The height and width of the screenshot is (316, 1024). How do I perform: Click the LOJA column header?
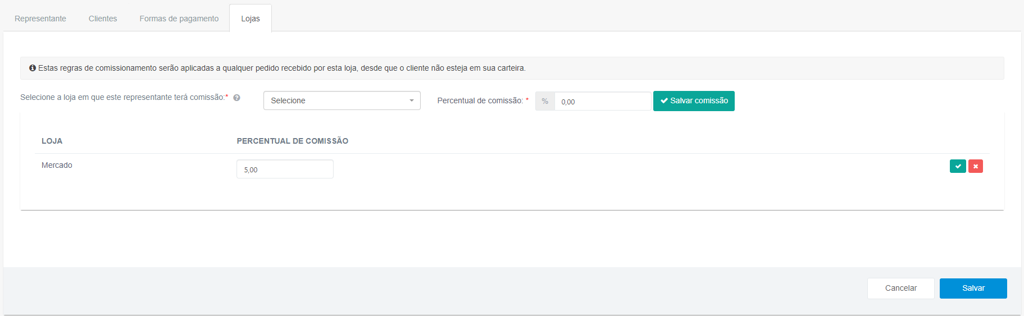(x=52, y=141)
